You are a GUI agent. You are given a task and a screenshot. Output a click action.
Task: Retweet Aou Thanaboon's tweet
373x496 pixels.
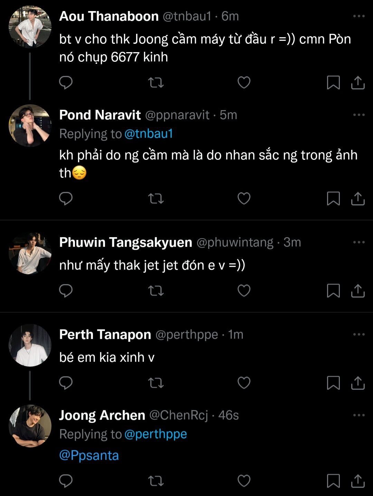pos(155,83)
